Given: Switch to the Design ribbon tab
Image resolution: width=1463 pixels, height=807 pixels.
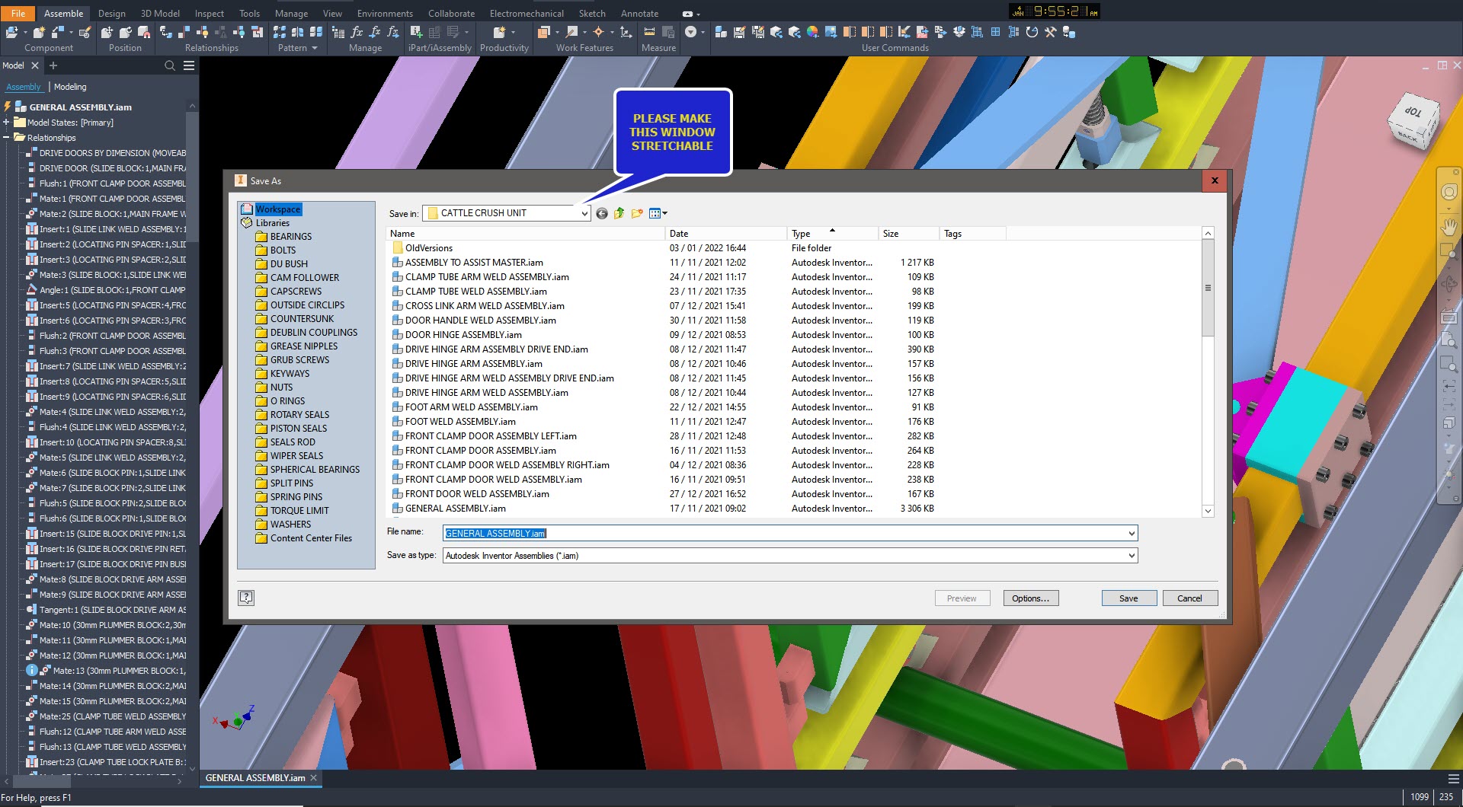Looking at the screenshot, I should [111, 13].
